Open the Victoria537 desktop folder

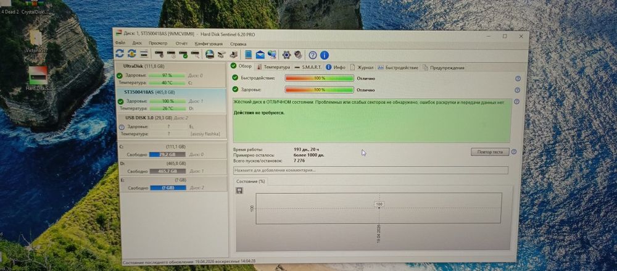click(36, 41)
